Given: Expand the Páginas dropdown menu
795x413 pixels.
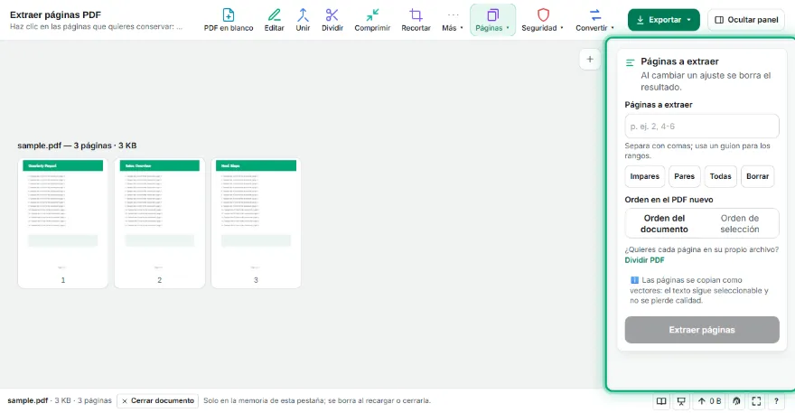Looking at the screenshot, I should coord(492,20).
